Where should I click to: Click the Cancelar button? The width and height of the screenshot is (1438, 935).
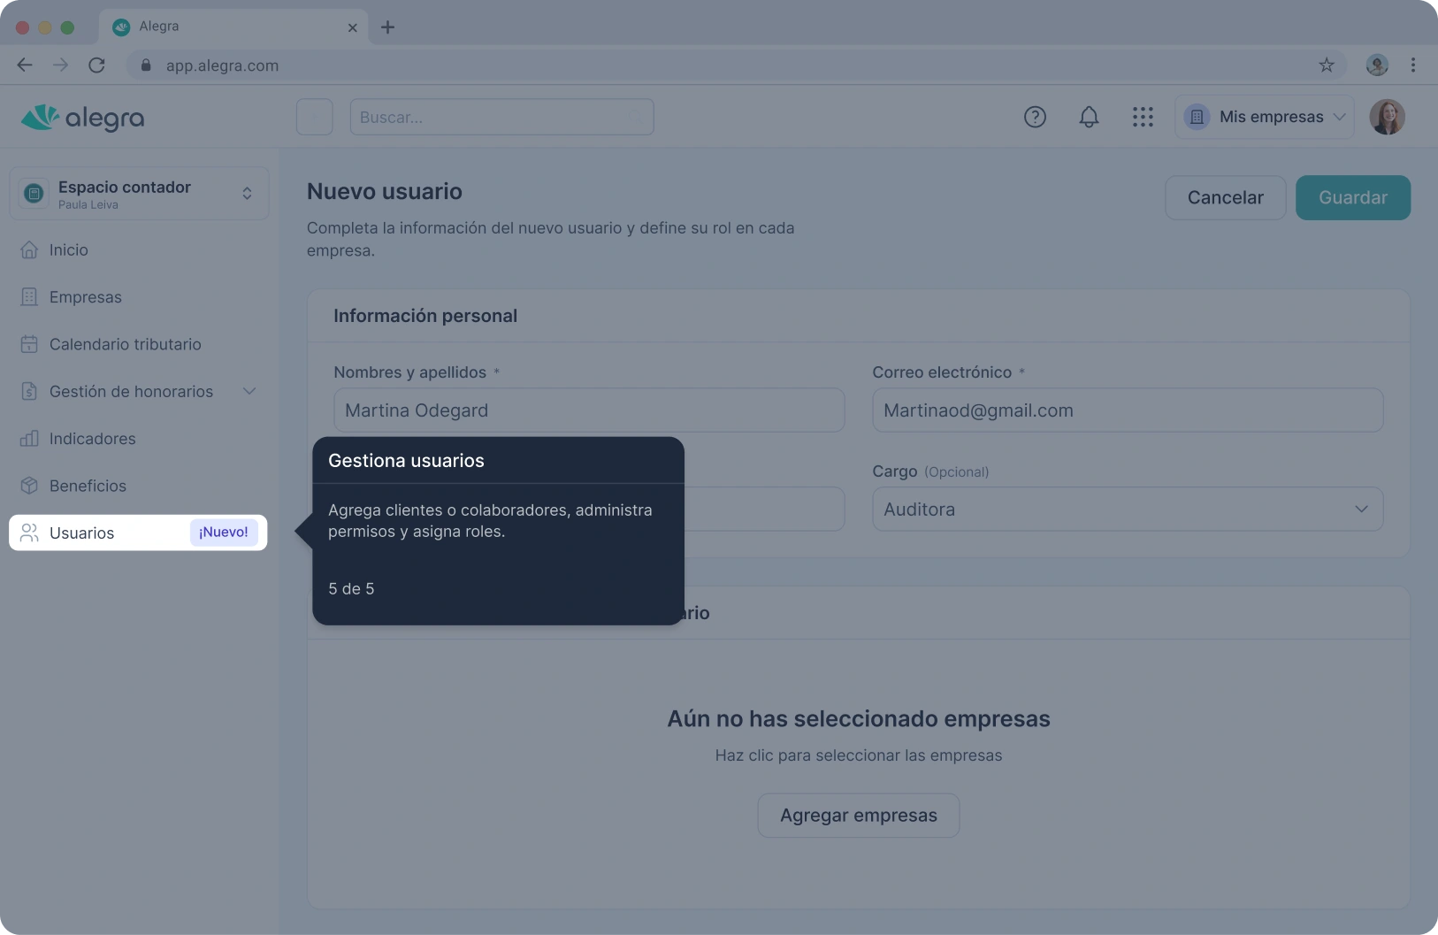point(1225,197)
